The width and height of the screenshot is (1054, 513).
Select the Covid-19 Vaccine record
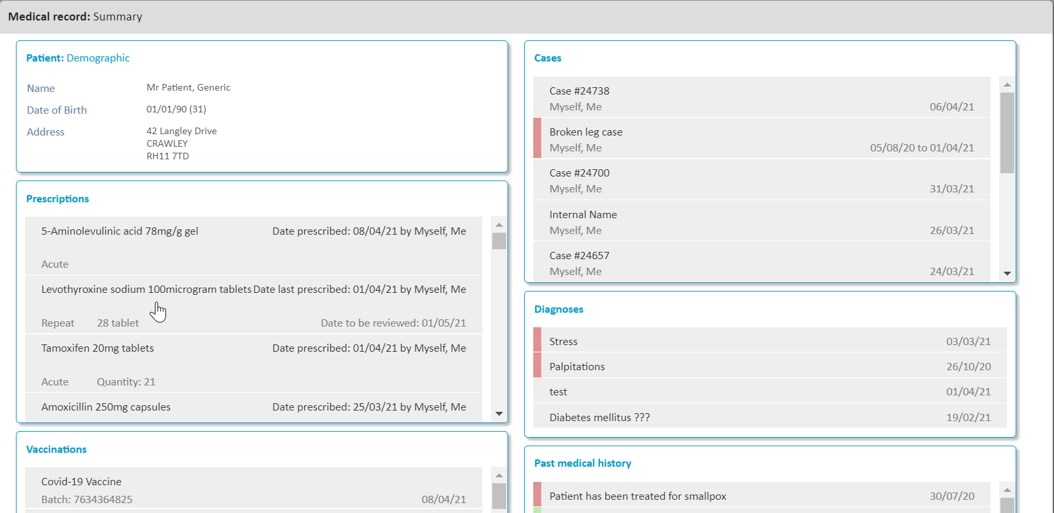[x=81, y=482]
